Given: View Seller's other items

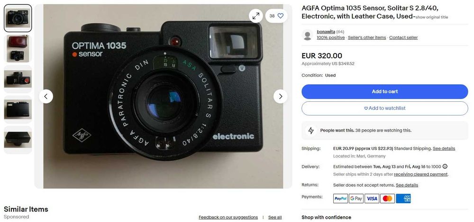Looking at the screenshot, I should click(367, 38).
